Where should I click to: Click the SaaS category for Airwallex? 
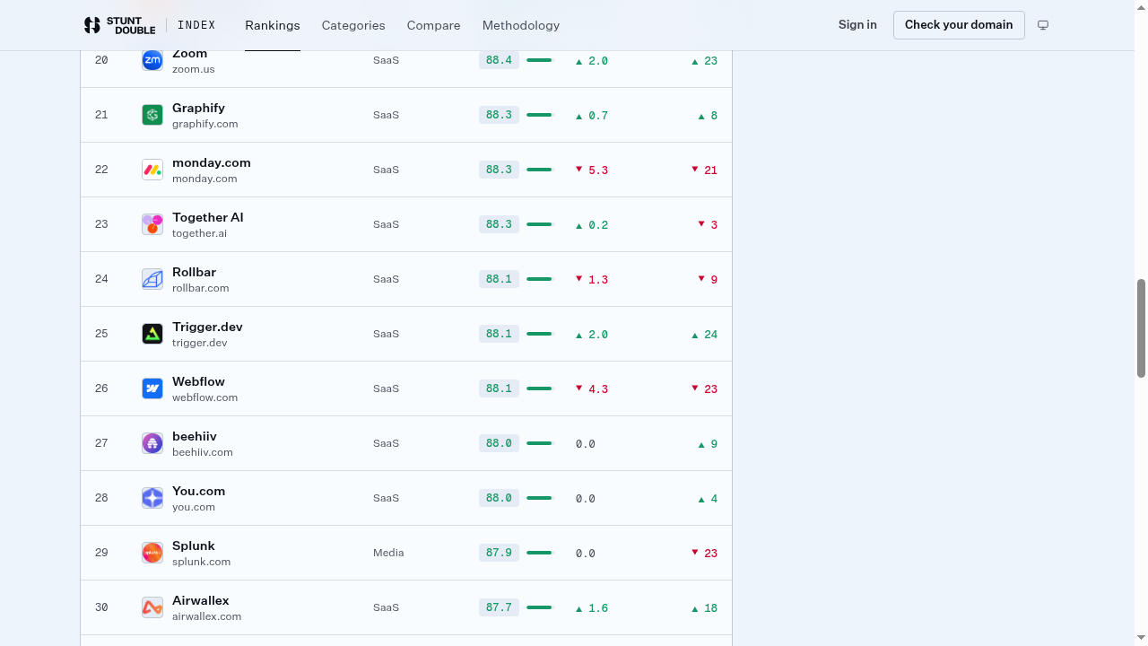(386, 607)
